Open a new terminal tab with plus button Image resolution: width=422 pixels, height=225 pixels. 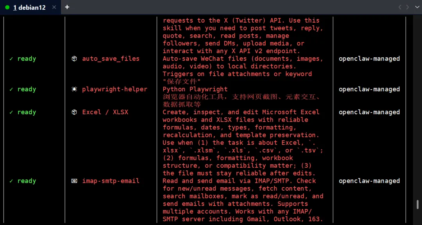pos(67,7)
